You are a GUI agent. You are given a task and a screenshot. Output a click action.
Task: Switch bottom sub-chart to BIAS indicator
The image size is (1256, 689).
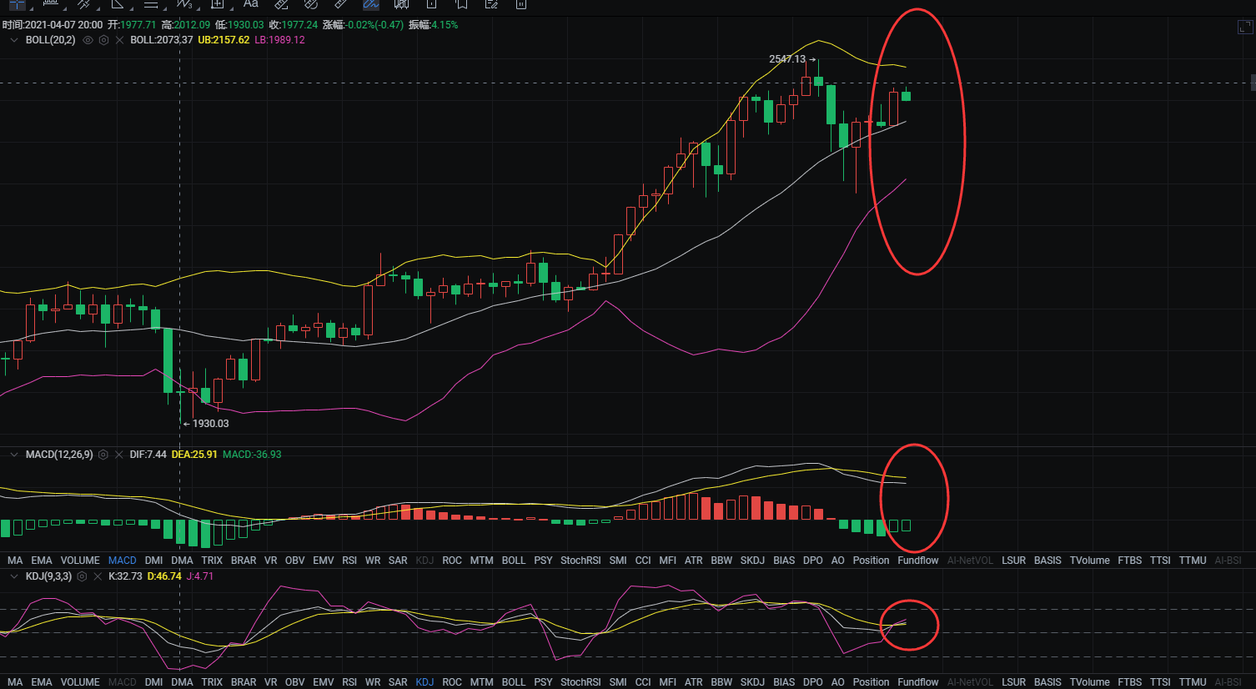(784, 682)
